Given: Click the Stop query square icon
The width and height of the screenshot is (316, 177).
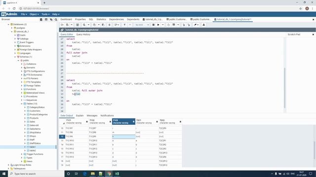Looking at the screenshot, I should (154, 25).
